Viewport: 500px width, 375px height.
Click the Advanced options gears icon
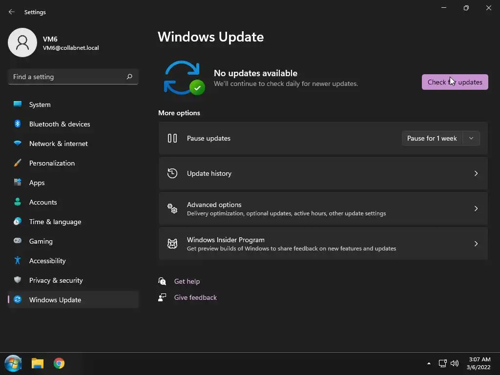(x=172, y=208)
